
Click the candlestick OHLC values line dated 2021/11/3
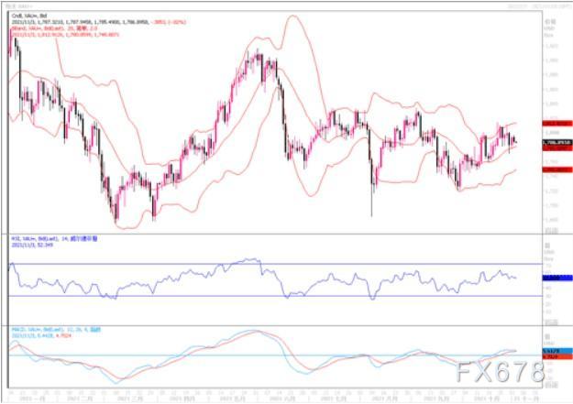(99, 22)
